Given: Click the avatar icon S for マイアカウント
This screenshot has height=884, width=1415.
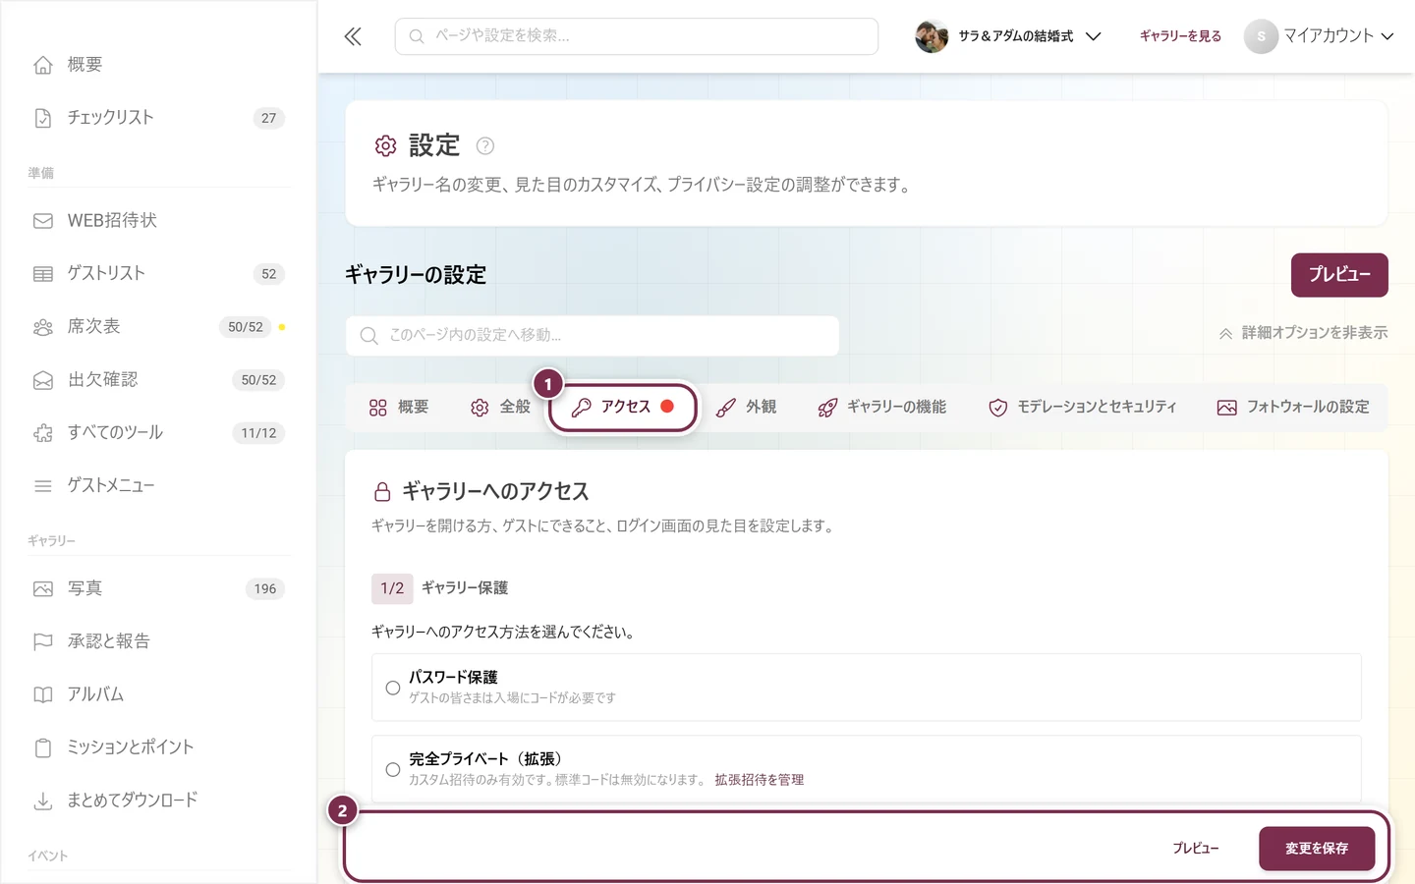Looking at the screenshot, I should click(x=1261, y=36).
